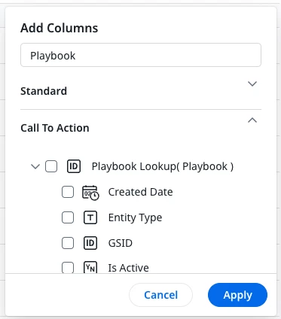Image resolution: width=281 pixels, height=319 pixels.
Task: Click the Y/N boolean icon for Is Active
Action: (x=90, y=268)
